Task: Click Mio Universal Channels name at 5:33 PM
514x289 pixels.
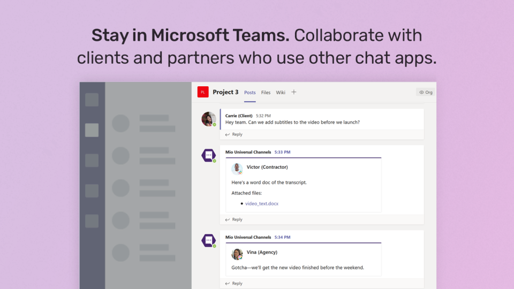Action: (x=248, y=152)
